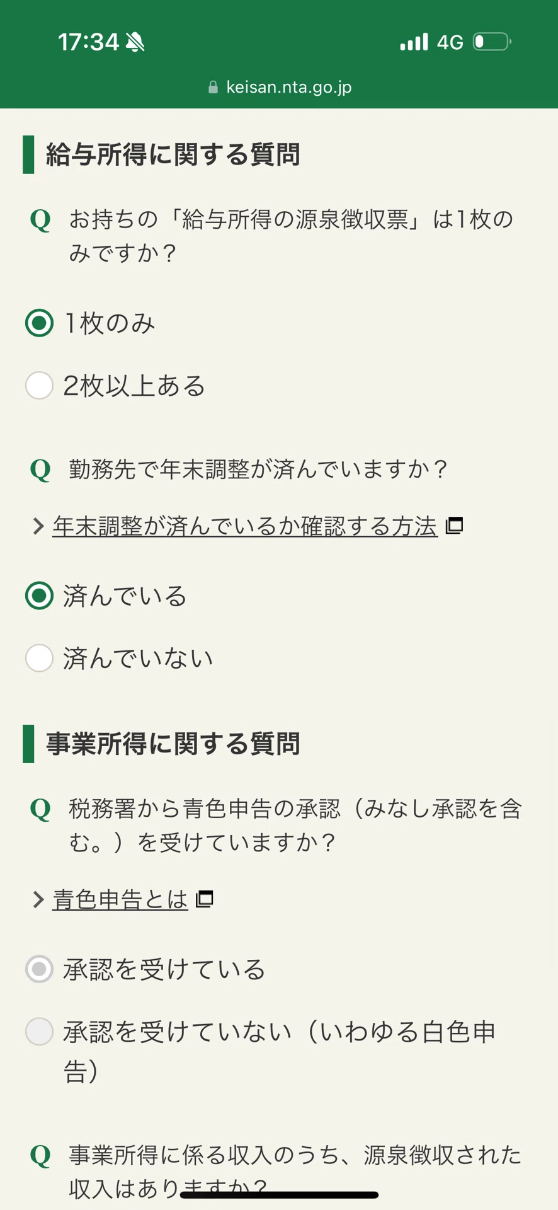
Task: Select the 2枚以上ある radio button
Action: [39, 386]
